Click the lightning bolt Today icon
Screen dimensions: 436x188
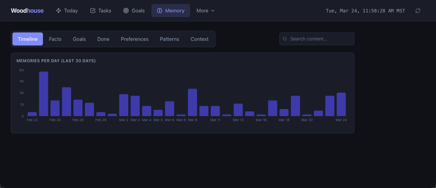pos(59,11)
